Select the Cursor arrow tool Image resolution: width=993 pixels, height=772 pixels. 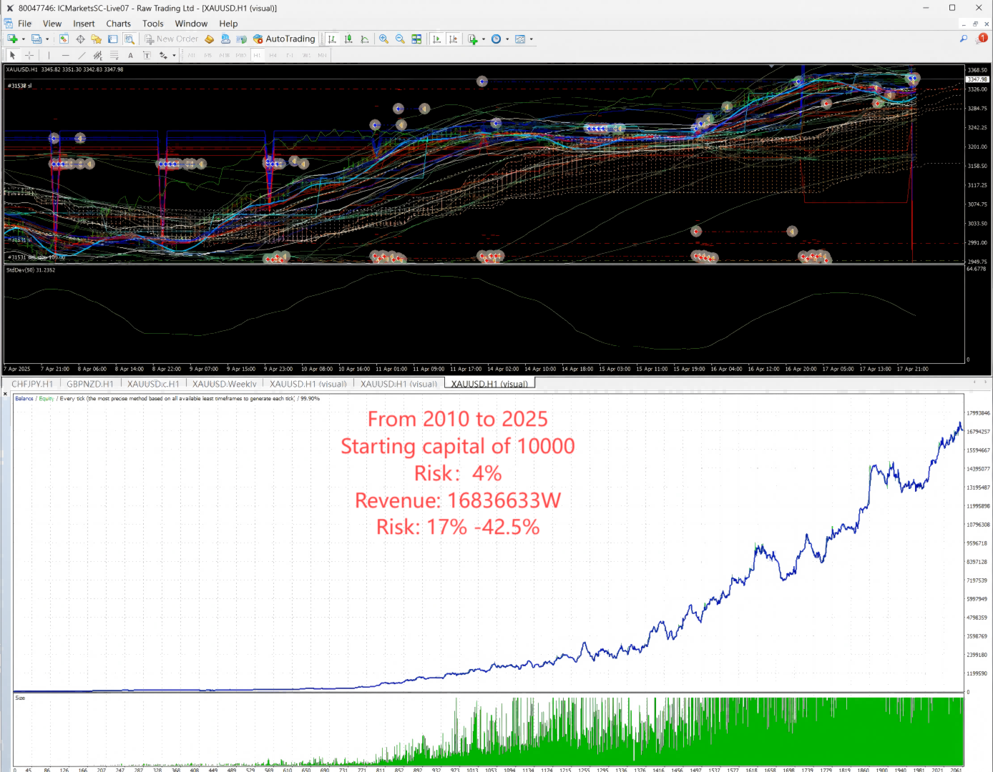pos(12,55)
